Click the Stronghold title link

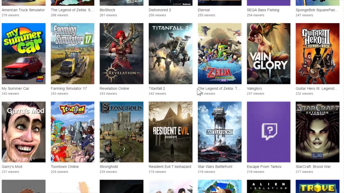pyautogui.click(x=109, y=167)
